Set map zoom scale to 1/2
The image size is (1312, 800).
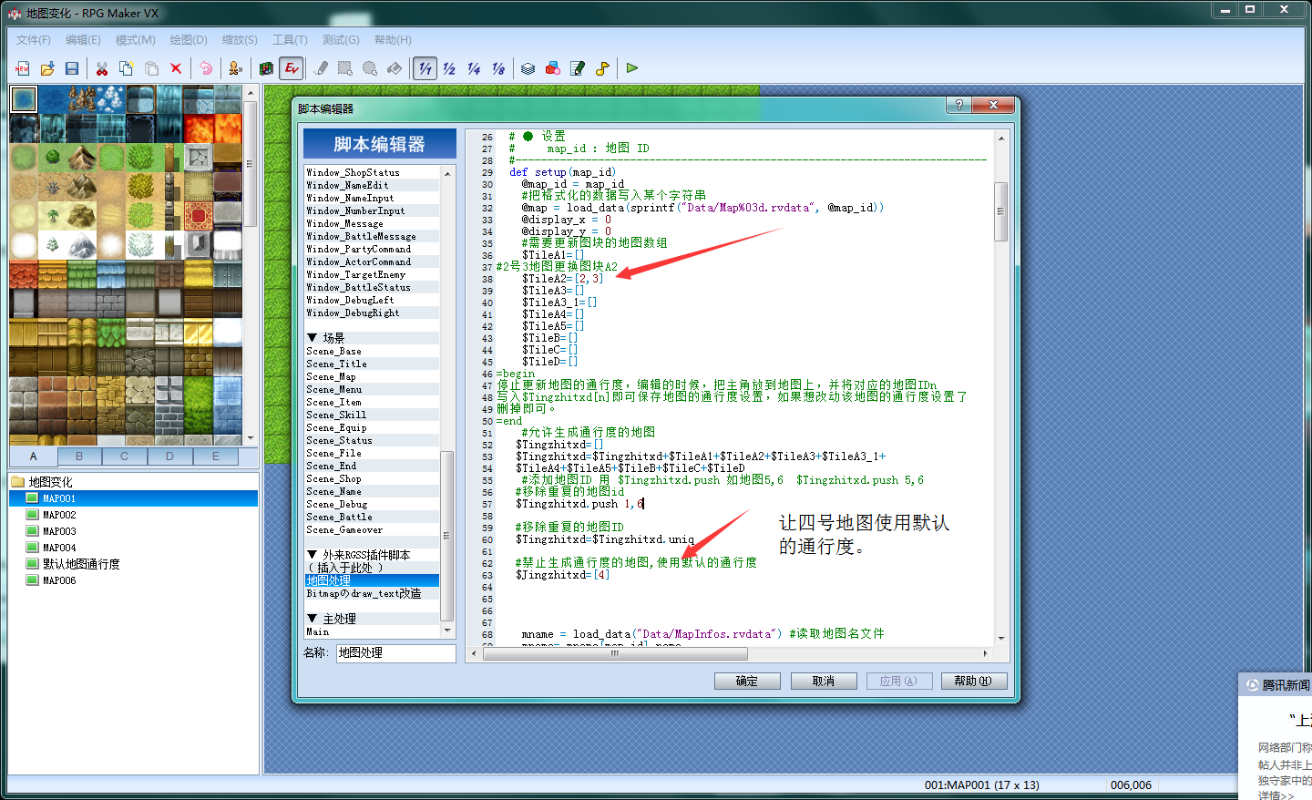coord(449,68)
